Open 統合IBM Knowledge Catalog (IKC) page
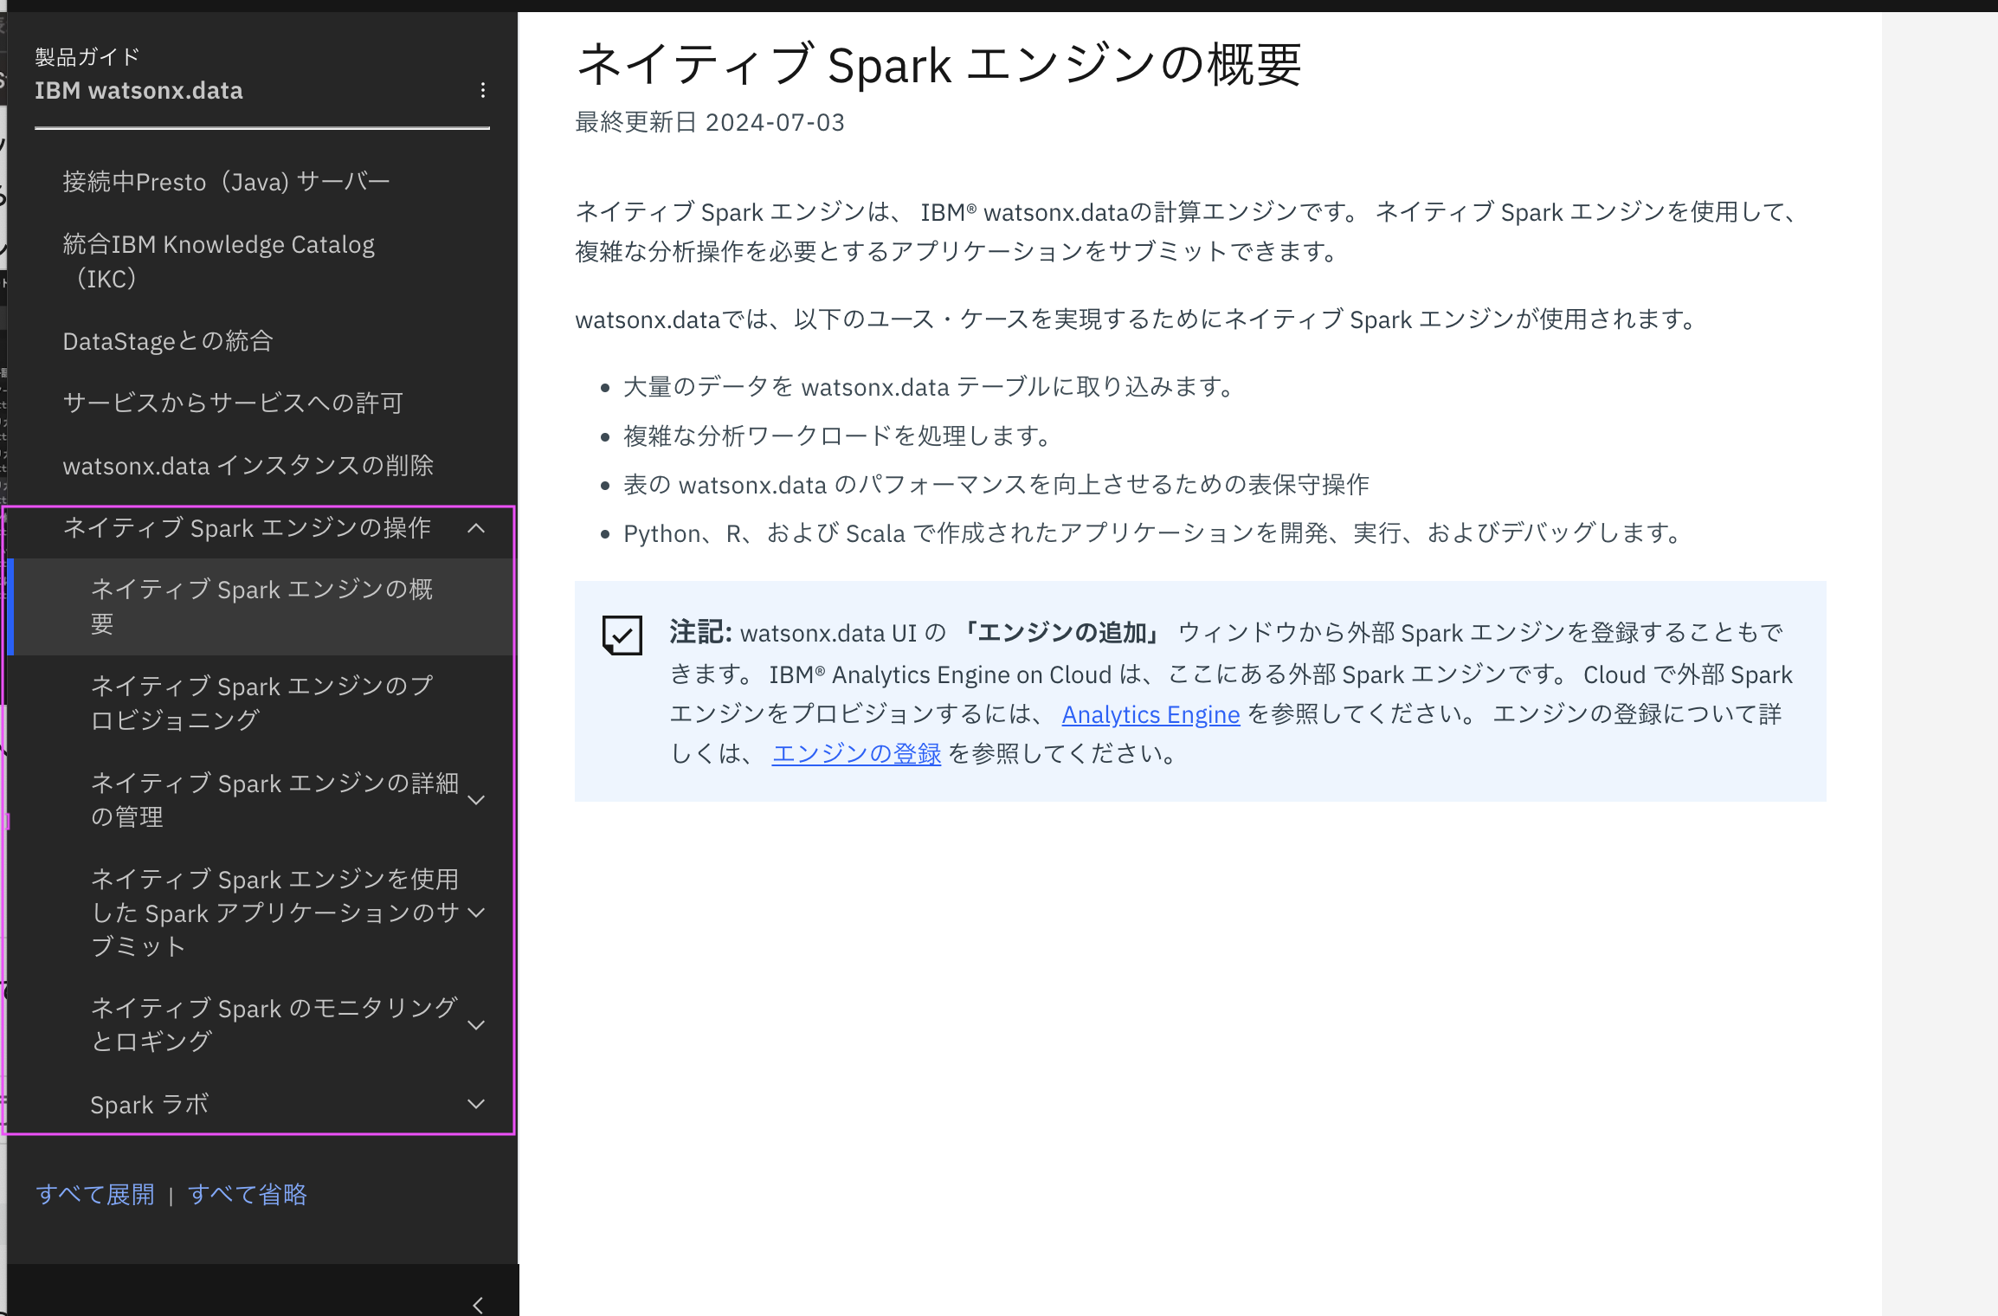Viewport: 1998px width, 1316px height. [x=218, y=261]
